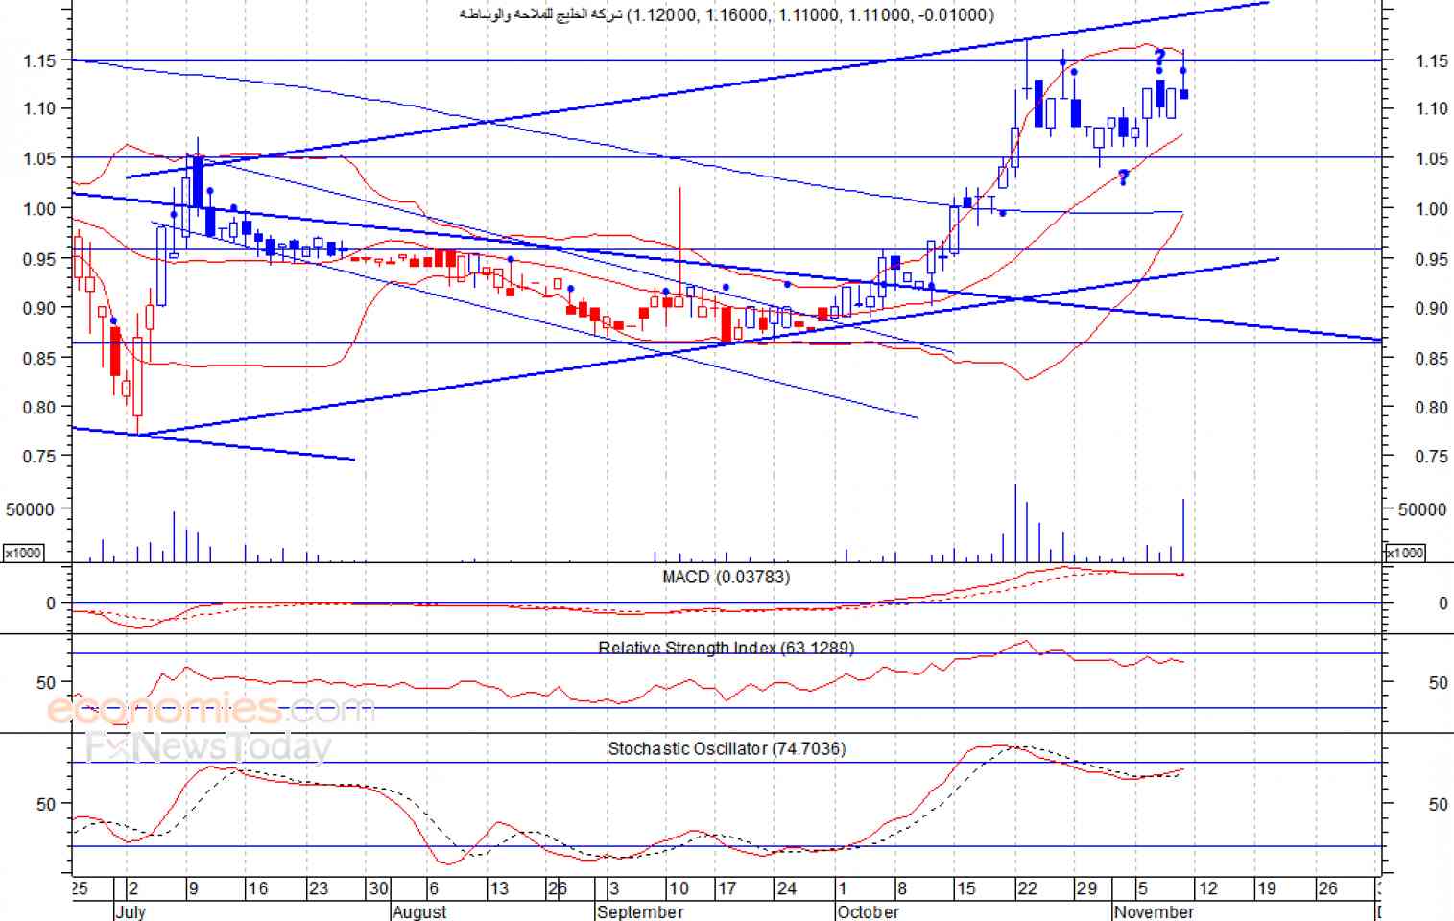Select the x1000 volume multiplier on the left
This screenshot has width=1454, height=921.
(23, 553)
